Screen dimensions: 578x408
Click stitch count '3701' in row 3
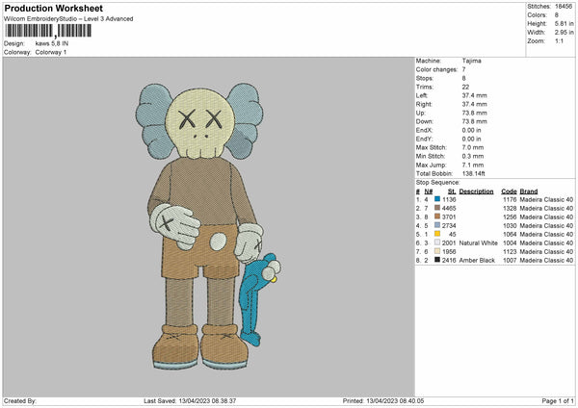pyautogui.click(x=449, y=217)
